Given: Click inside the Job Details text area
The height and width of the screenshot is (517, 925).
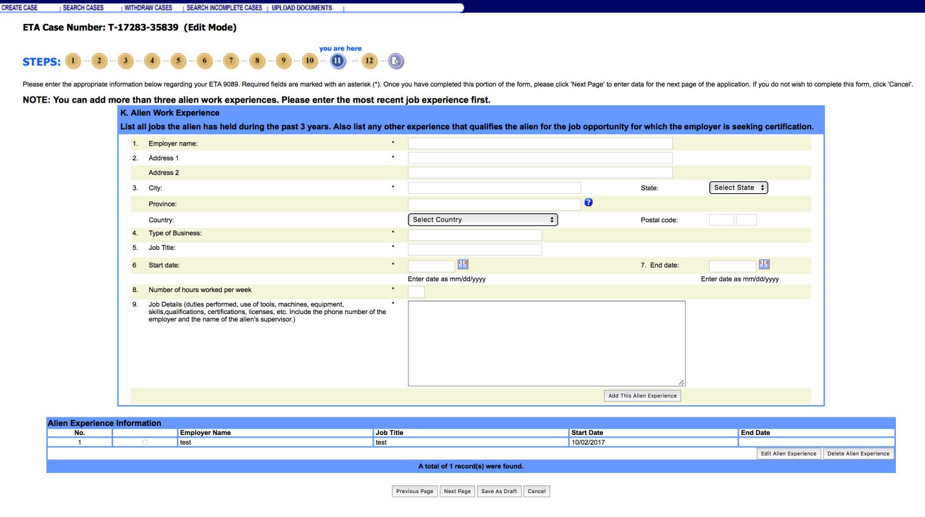Looking at the screenshot, I should click(546, 343).
